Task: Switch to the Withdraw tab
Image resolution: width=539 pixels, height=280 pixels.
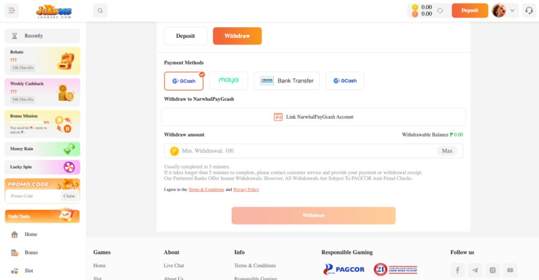Action: [237, 36]
